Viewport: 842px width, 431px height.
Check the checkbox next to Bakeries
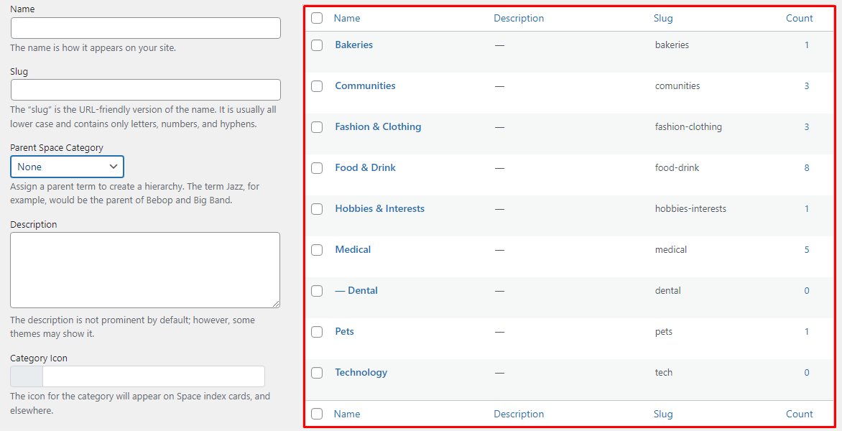[x=317, y=45]
